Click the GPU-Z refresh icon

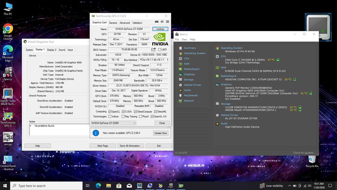[162, 22]
